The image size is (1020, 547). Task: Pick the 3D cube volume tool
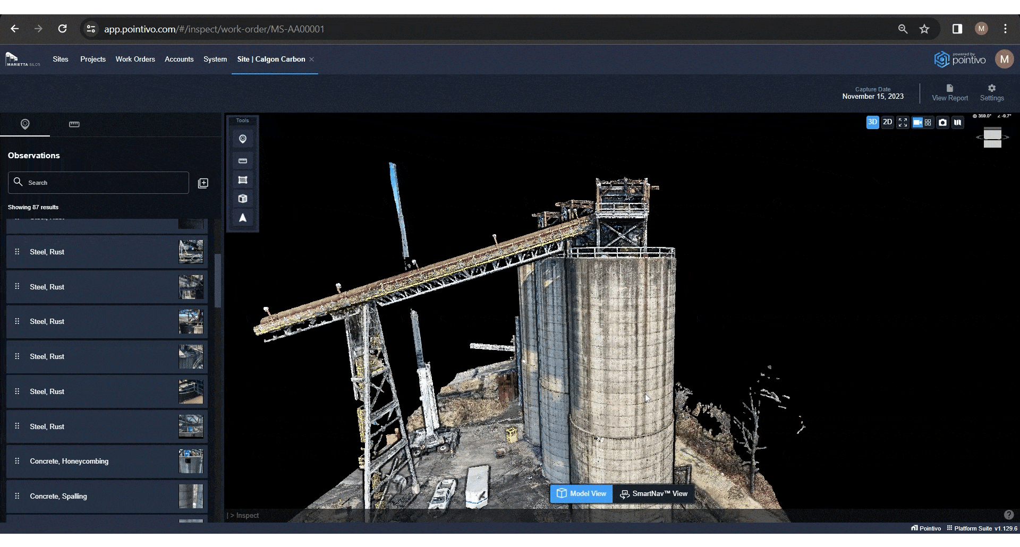click(243, 199)
